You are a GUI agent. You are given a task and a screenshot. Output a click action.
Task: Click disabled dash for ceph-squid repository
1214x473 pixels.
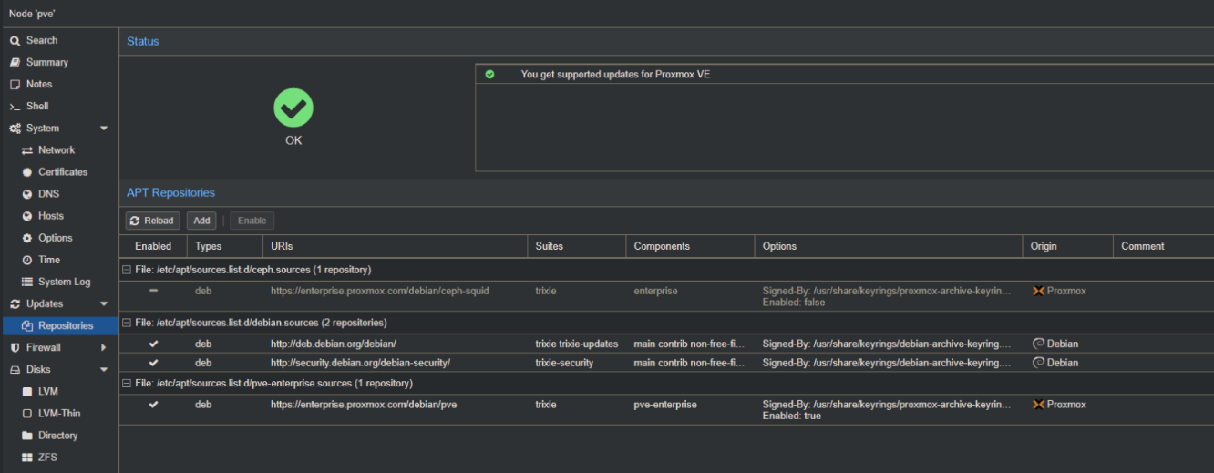pyautogui.click(x=153, y=291)
